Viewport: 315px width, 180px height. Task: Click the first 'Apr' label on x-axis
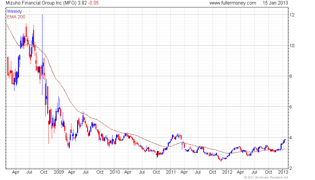[x=16, y=172]
